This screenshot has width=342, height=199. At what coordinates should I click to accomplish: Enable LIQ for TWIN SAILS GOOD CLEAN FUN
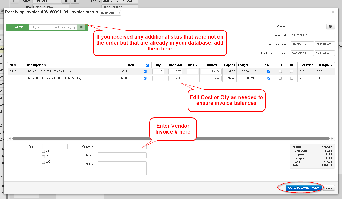(x=292, y=78)
